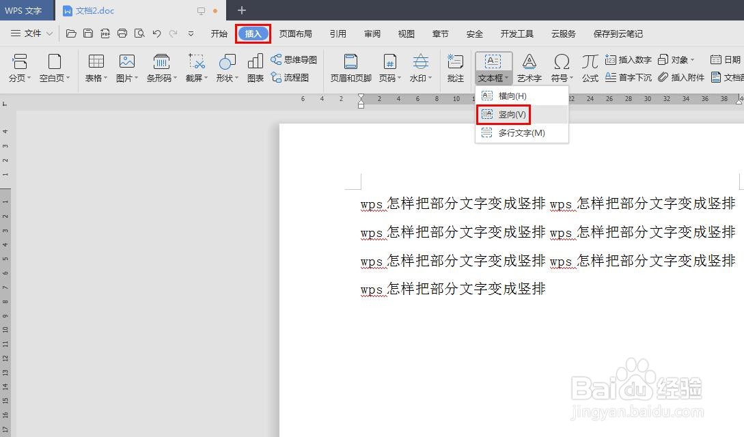This screenshot has height=437, width=744.
Task: Redo the last action
Action: click(173, 33)
